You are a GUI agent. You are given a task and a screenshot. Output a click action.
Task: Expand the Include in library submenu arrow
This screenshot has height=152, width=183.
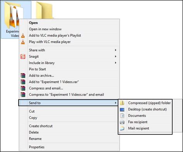[x=115, y=63]
